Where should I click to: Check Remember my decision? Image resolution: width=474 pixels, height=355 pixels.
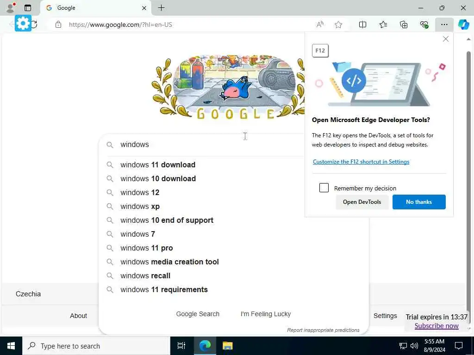[x=324, y=188]
